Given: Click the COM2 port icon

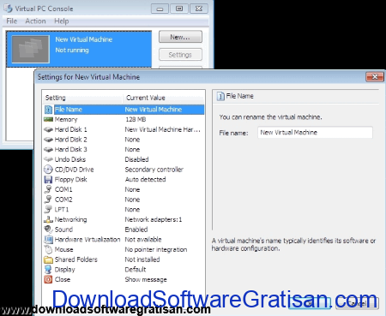Looking at the screenshot, I should (48, 200).
